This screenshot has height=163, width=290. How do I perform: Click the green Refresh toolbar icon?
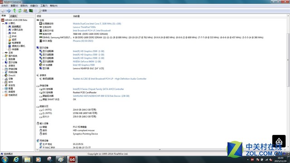pos(20,11)
